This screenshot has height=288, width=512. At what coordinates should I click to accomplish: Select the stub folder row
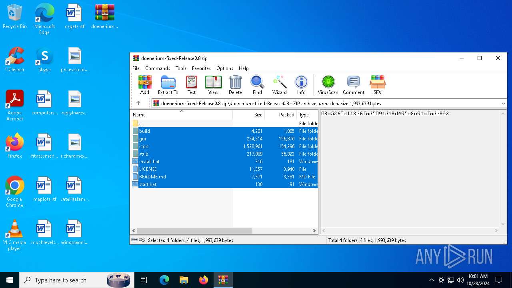pyautogui.click(x=224, y=154)
